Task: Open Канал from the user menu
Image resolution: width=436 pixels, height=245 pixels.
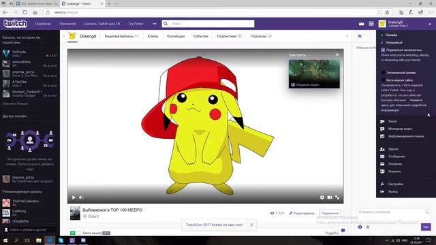Action: (x=392, y=121)
